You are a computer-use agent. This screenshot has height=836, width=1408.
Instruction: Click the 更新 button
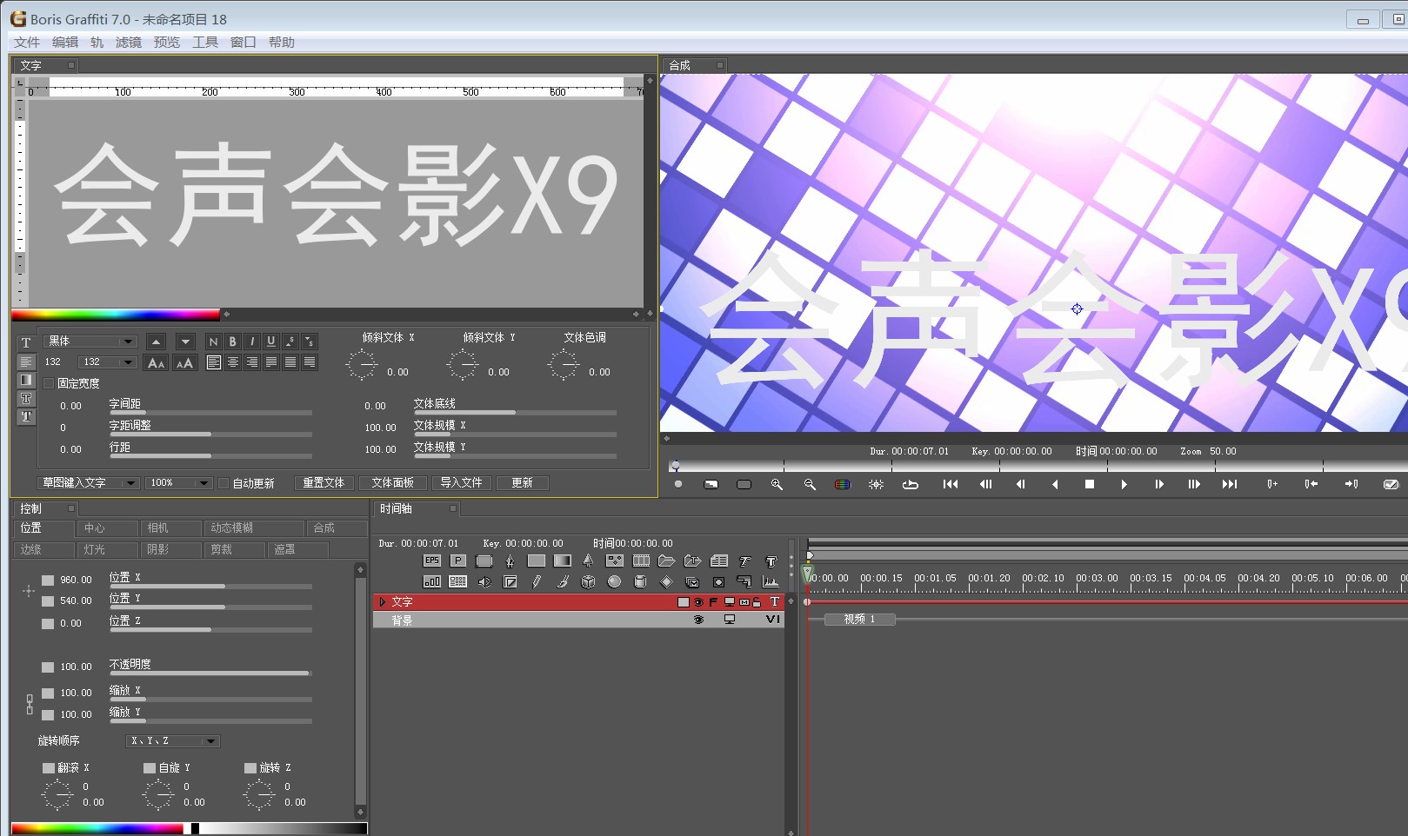522,483
